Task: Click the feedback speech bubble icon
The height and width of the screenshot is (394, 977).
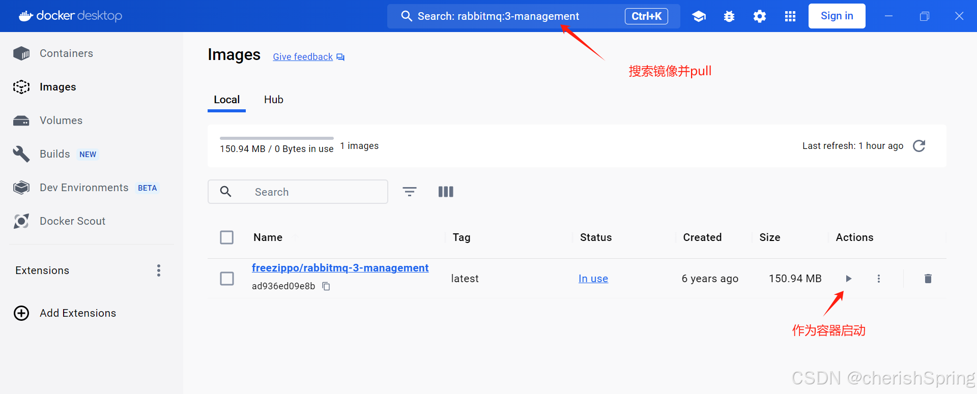Action: click(x=340, y=57)
